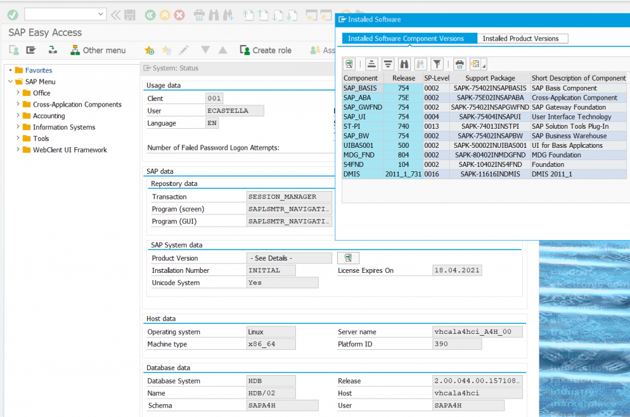Select the Favorites folder in tree

click(x=39, y=70)
